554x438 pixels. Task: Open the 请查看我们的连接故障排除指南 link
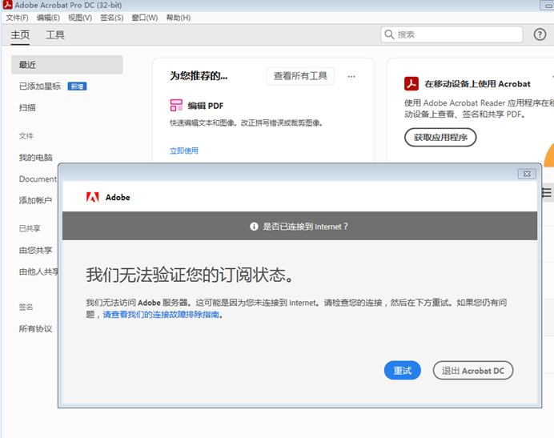tap(161, 315)
